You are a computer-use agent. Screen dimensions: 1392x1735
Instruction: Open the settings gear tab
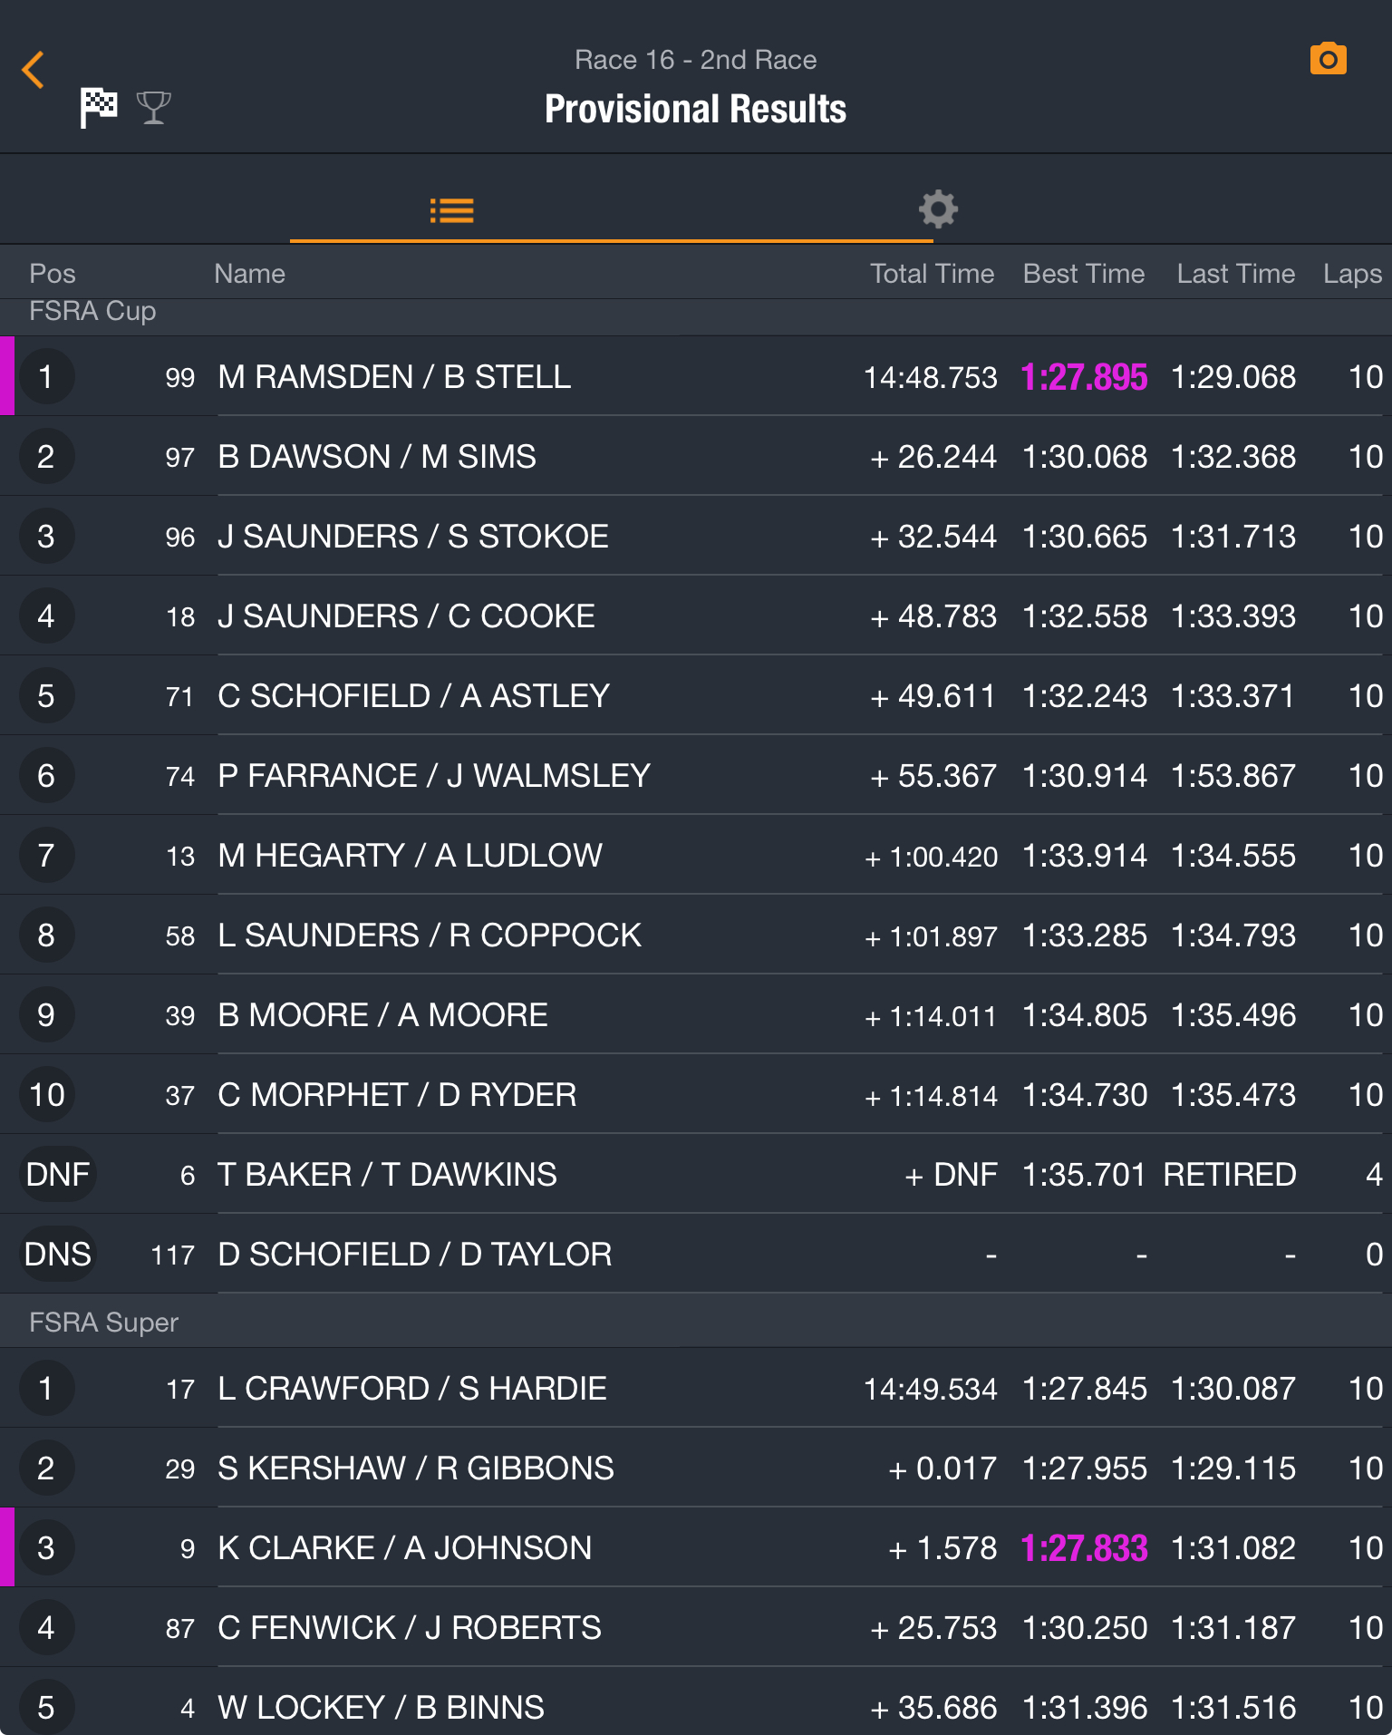coord(938,209)
